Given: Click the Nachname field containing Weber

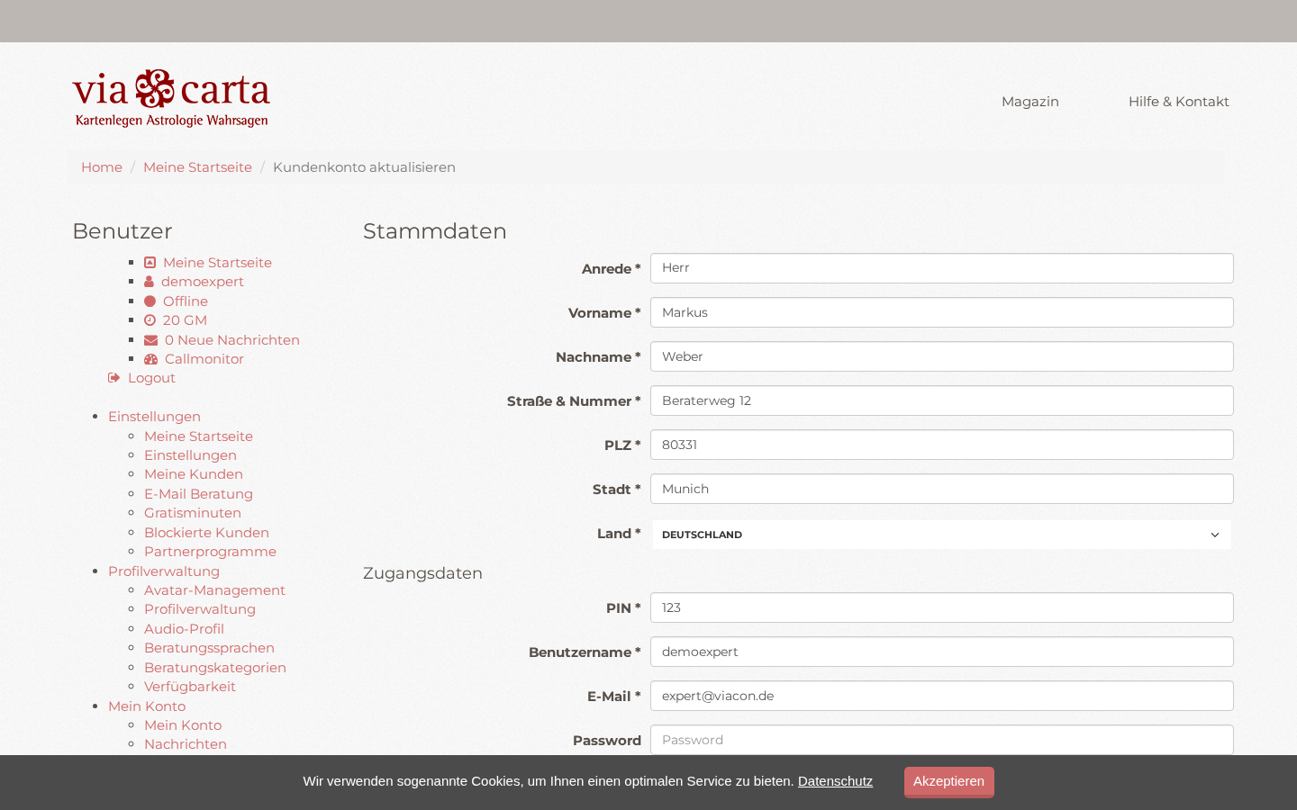Looking at the screenshot, I should [x=941, y=356].
